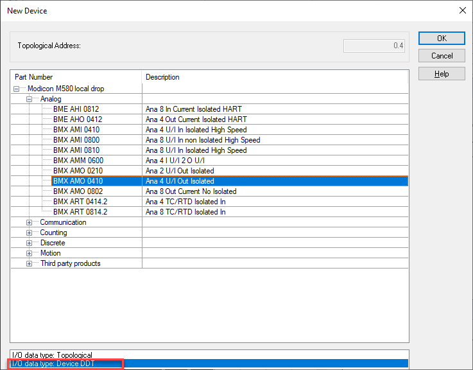This screenshot has height=370, width=473.
Task: Click the Topological Address field
Action: 374,46
